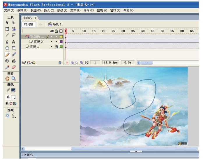Click the Insert Layer icon

(24, 62)
